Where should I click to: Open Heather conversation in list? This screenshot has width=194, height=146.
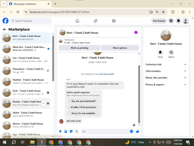click(x=26, y=81)
